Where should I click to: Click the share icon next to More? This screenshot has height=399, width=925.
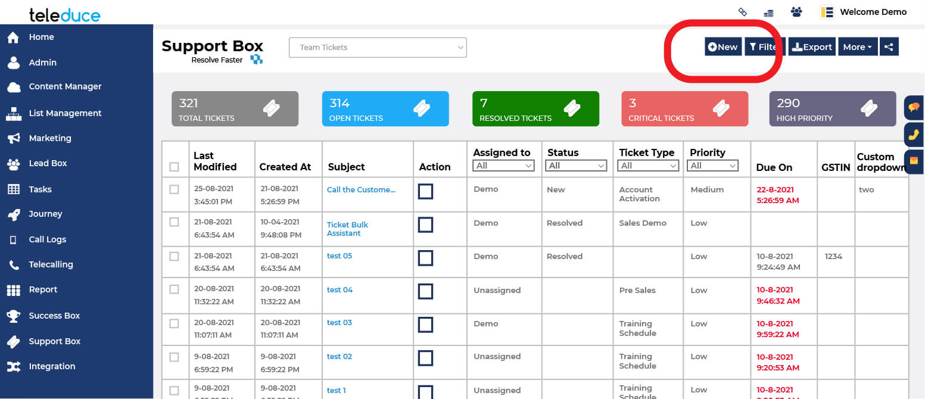point(889,46)
